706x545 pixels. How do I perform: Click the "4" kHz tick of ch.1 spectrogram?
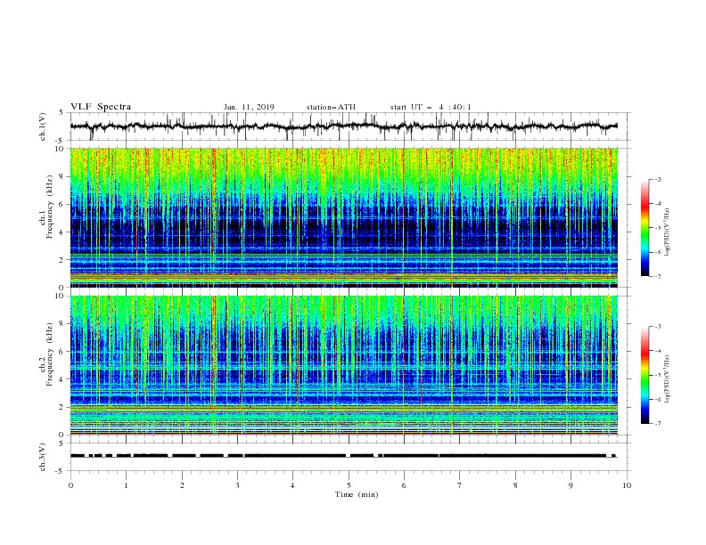coord(62,232)
